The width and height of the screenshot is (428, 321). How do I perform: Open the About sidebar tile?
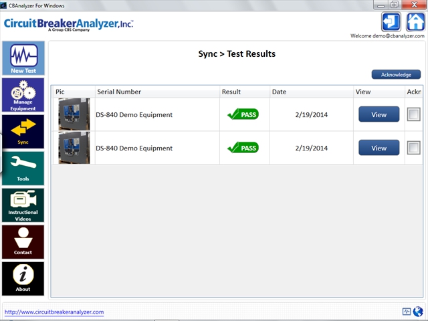23,279
